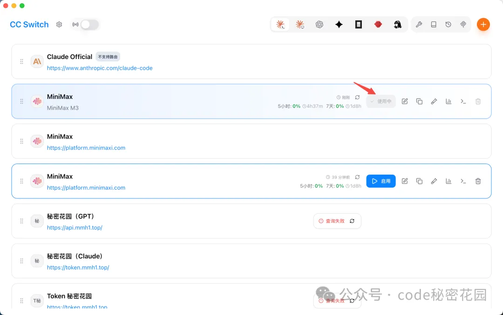
Task: Switch to the Gemini four-point star tab
Action: 339,25
